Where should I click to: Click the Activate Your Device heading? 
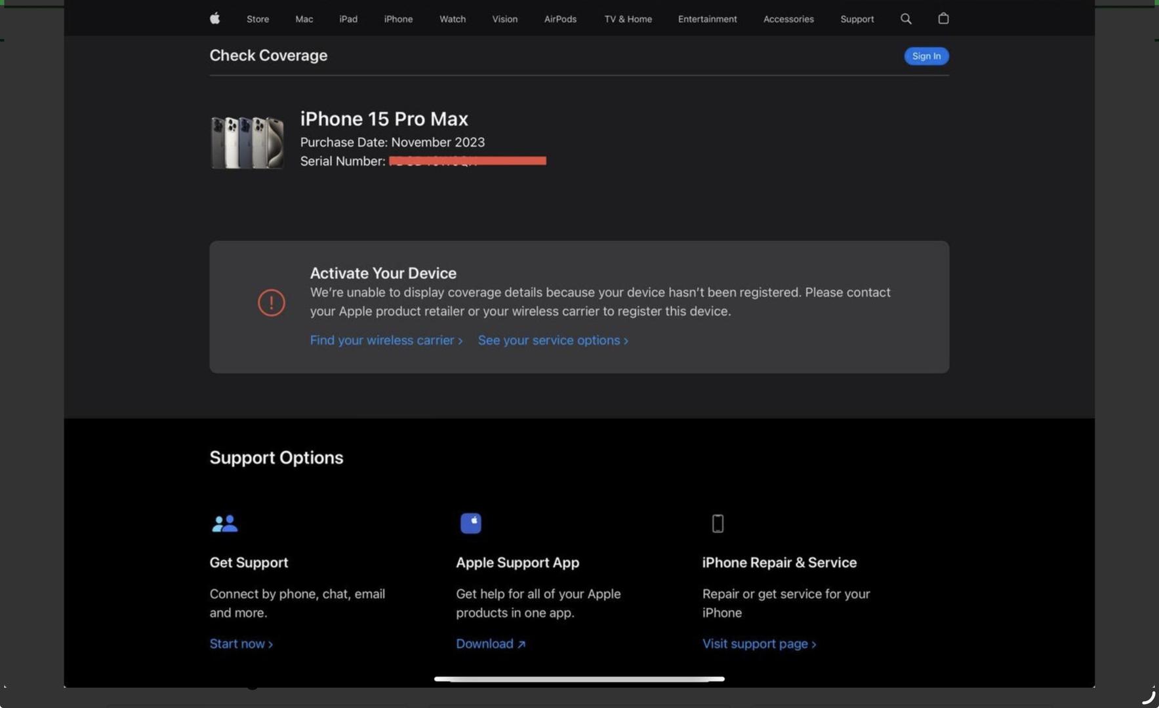[x=383, y=273]
